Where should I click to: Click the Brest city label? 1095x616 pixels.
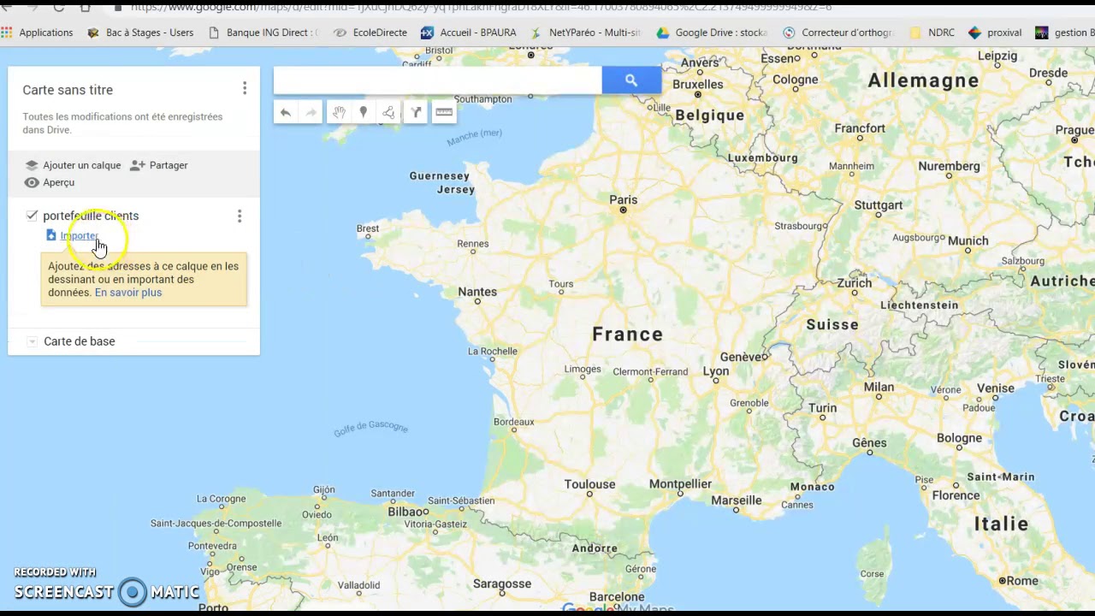(368, 228)
